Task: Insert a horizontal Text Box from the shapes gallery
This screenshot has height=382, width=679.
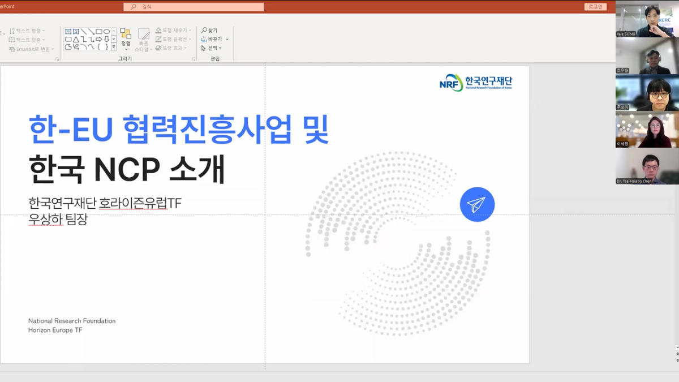Action: 68,32
